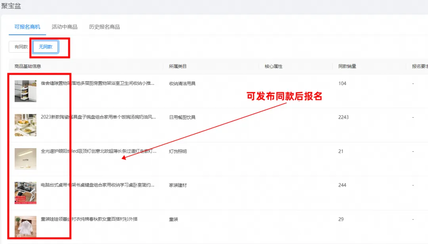Screen dimensions: 428x244
Task: Select the 无同款 filter option
Action: [x=46, y=47]
